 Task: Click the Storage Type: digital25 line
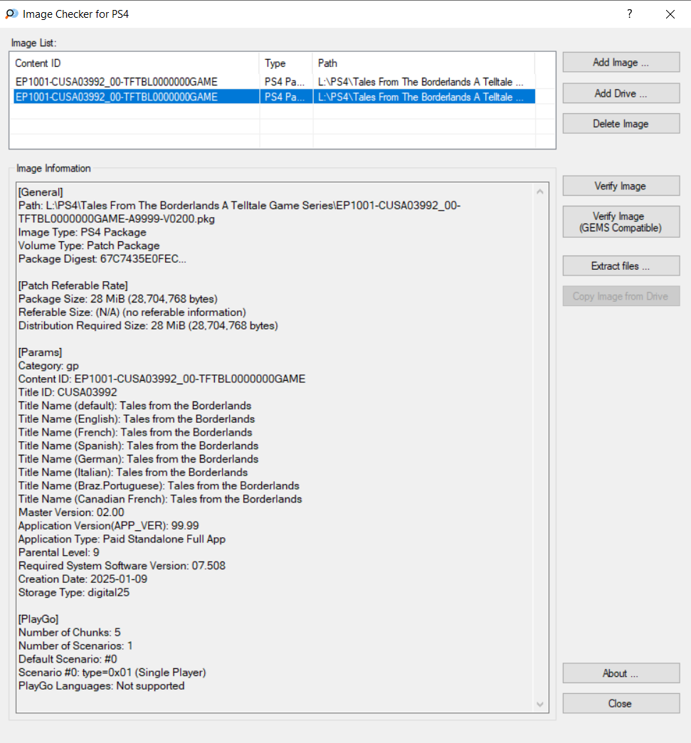tap(74, 592)
